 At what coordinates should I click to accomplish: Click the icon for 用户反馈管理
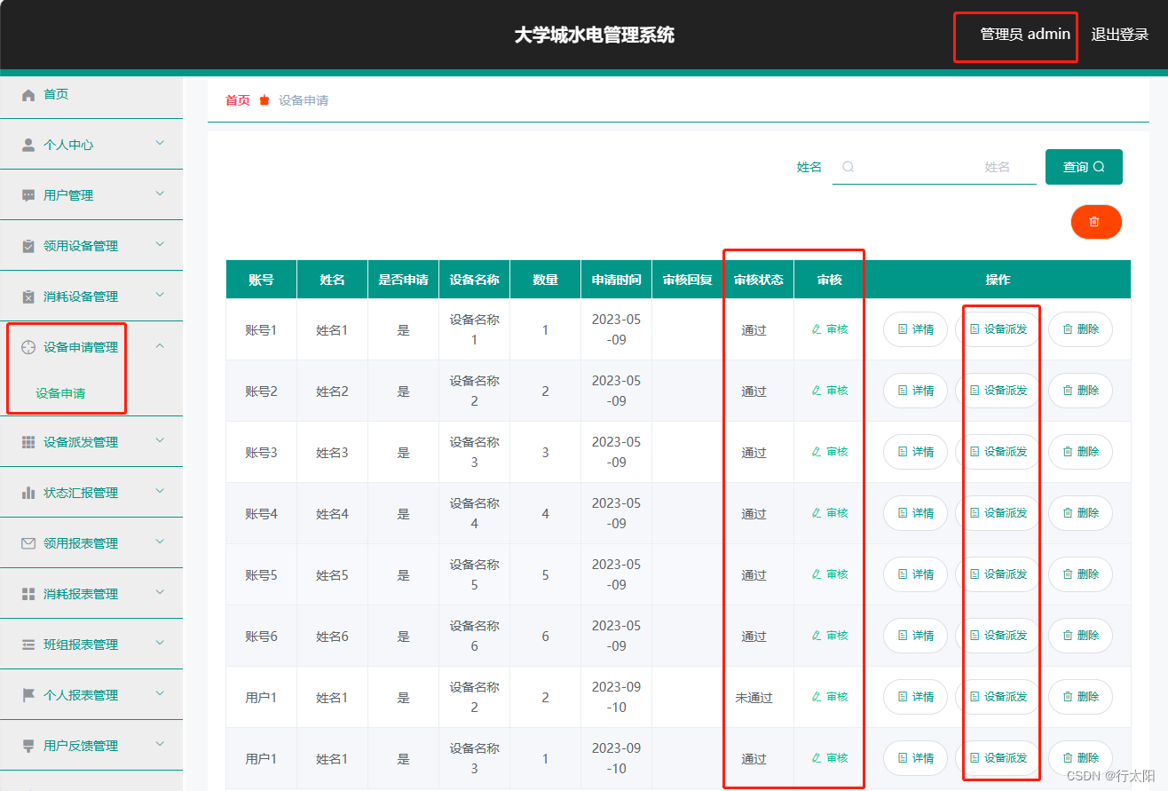point(28,746)
